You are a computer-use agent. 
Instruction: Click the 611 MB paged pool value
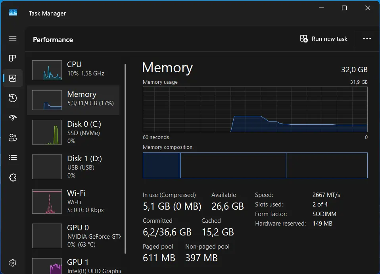point(159,258)
